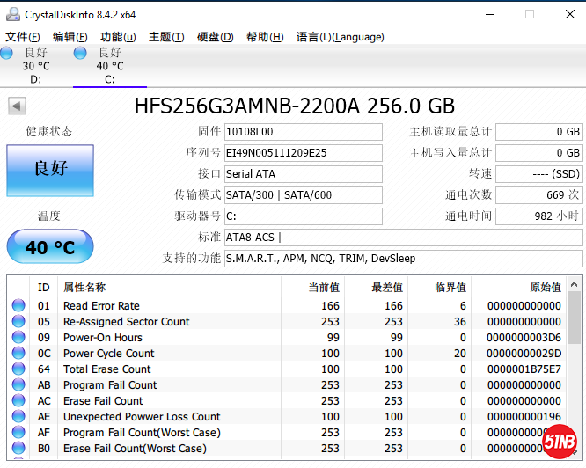Click status orb for Program Fail Count
The height and width of the screenshot is (468, 586).
18,385
